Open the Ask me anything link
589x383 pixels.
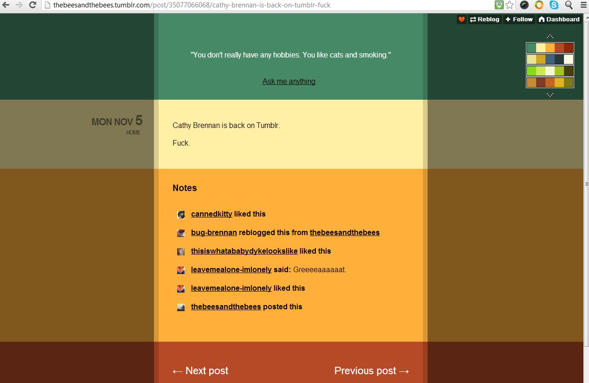[x=288, y=82]
